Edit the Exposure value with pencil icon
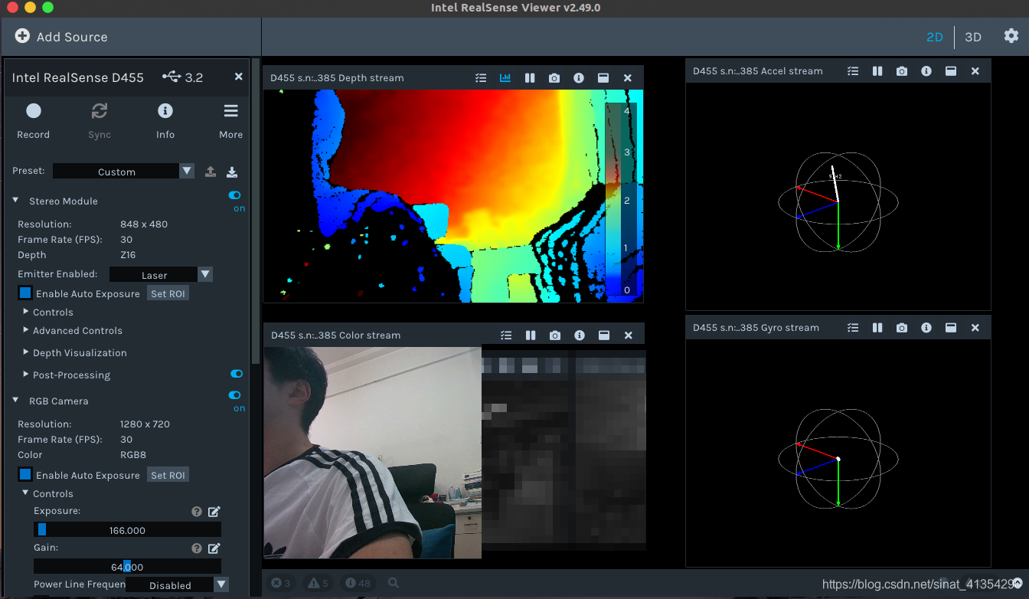The image size is (1029, 599). pyautogui.click(x=214, y=512)
